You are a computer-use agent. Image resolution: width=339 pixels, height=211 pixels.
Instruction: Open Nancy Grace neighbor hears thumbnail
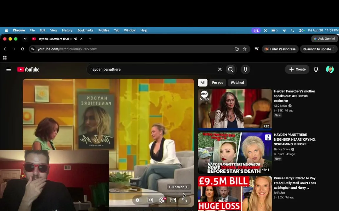[235, 153]
